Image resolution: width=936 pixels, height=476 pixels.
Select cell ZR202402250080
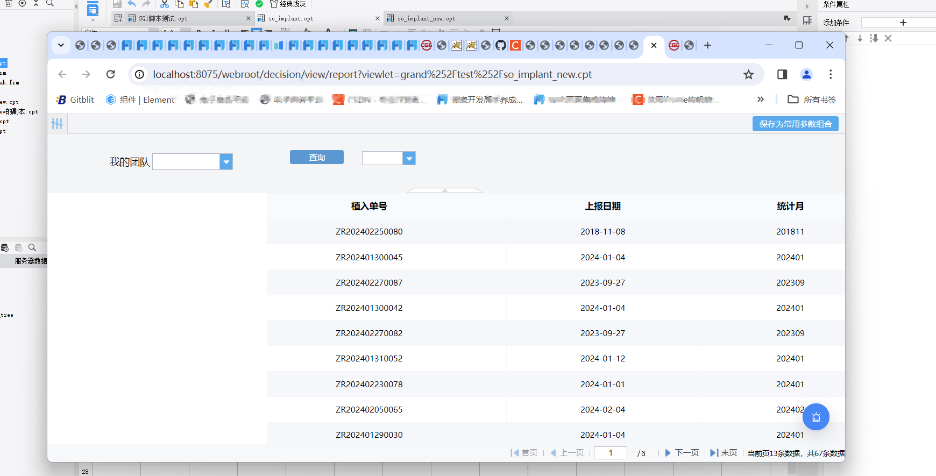coord(369,232)
